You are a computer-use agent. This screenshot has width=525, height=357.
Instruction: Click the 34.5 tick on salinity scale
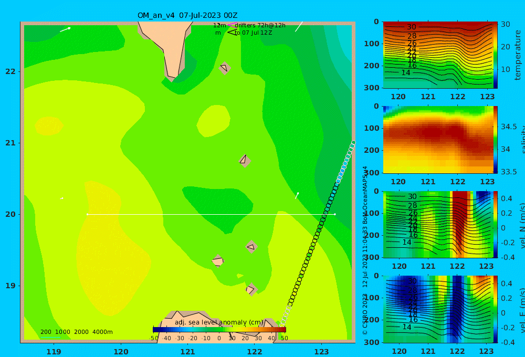coord(509,127)
